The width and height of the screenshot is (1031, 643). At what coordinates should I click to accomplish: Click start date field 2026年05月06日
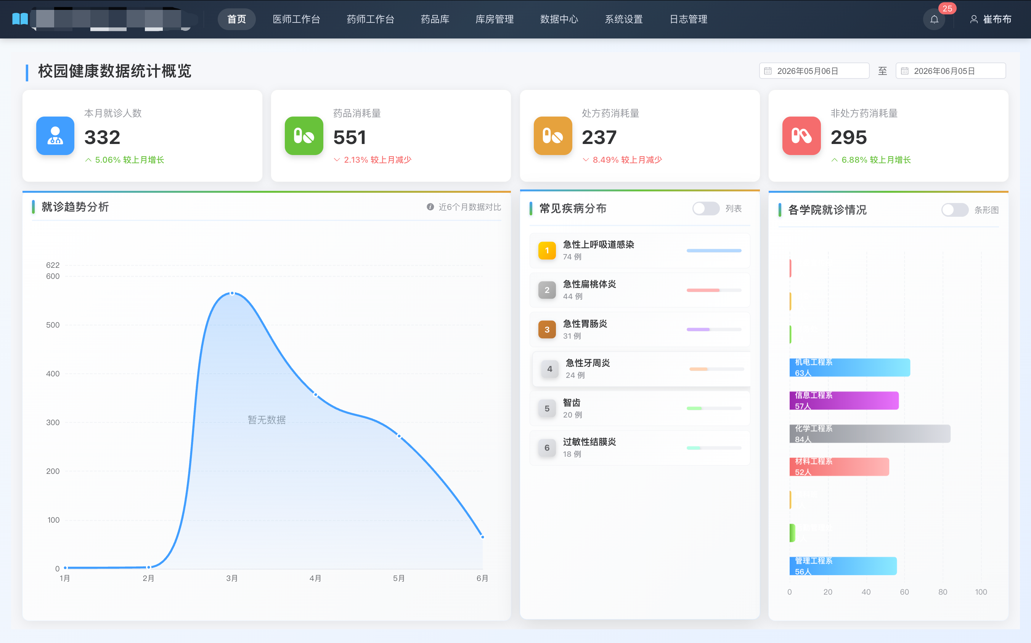tap(814, 71)
